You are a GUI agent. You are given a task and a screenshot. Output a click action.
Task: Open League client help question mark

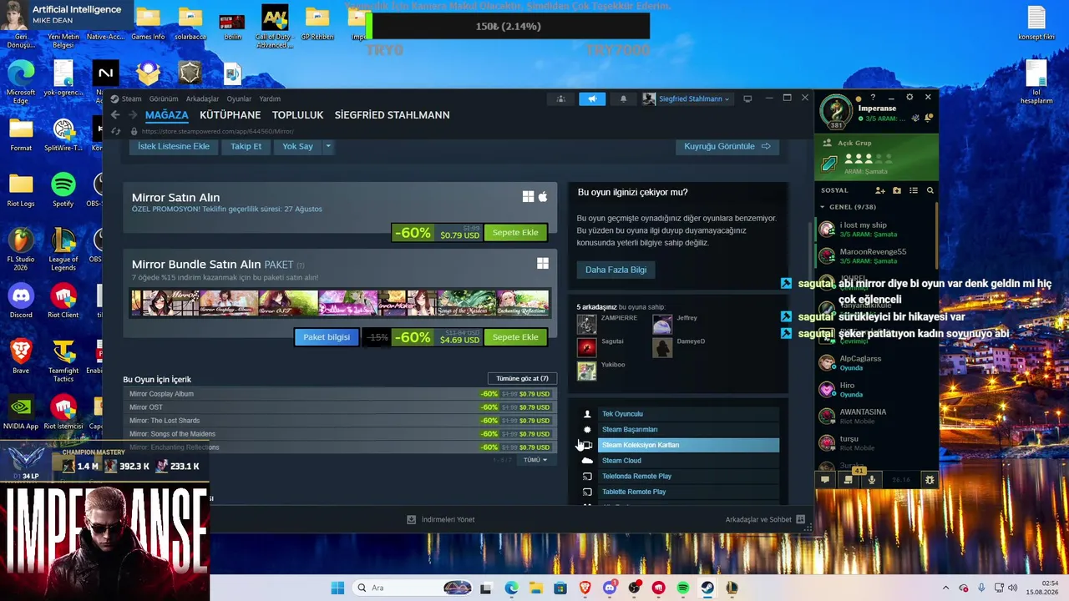tap(873, 98)
